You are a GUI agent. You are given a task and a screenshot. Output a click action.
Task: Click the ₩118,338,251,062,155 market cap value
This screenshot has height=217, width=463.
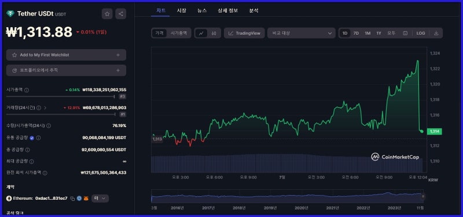[104, 90]
